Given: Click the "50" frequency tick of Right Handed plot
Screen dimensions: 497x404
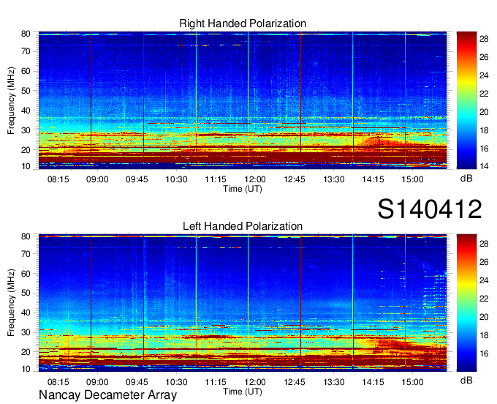Looking at the screenshot, I should tap(26, 91).
